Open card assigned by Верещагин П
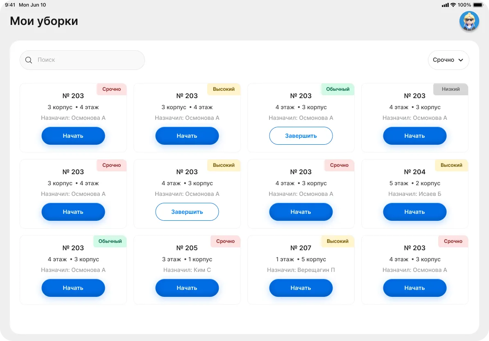 (x=301, y=270)
